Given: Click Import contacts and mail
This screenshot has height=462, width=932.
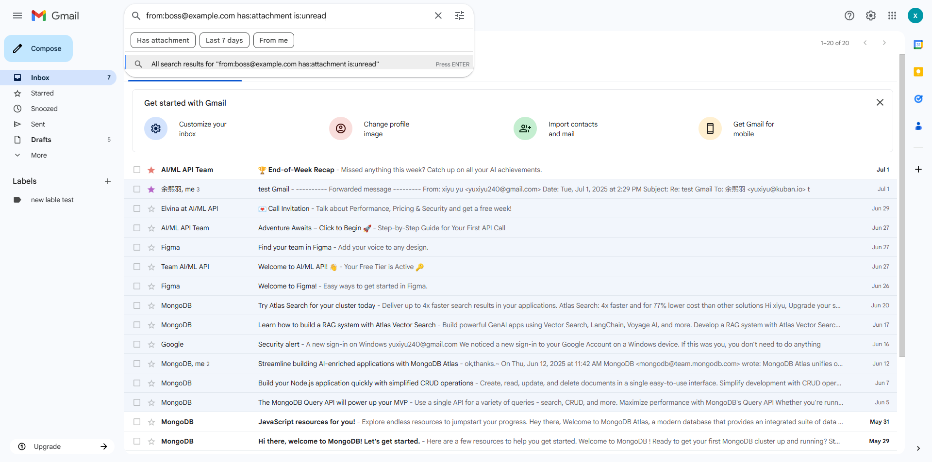Looking at the screenshot, I should point(573,129).
